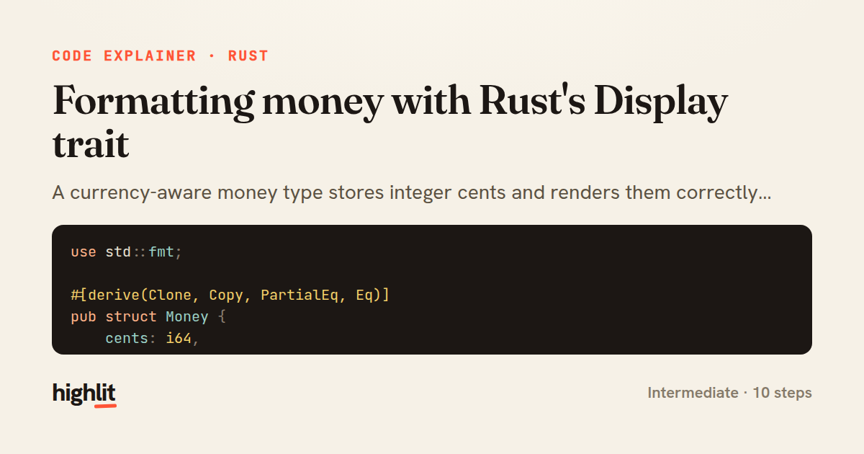Click the '#[derive(Clone, Copy, PartialEq, Eq)]' line

(230, 295)
